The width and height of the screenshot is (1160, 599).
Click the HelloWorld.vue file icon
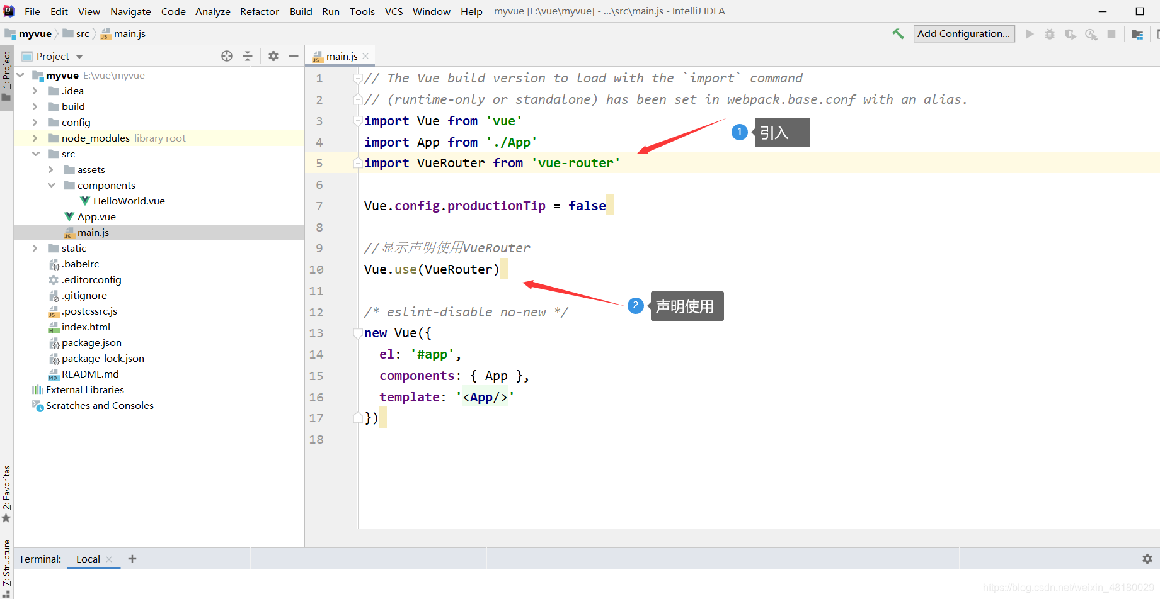pyautogui.click(x=85, y=201)
